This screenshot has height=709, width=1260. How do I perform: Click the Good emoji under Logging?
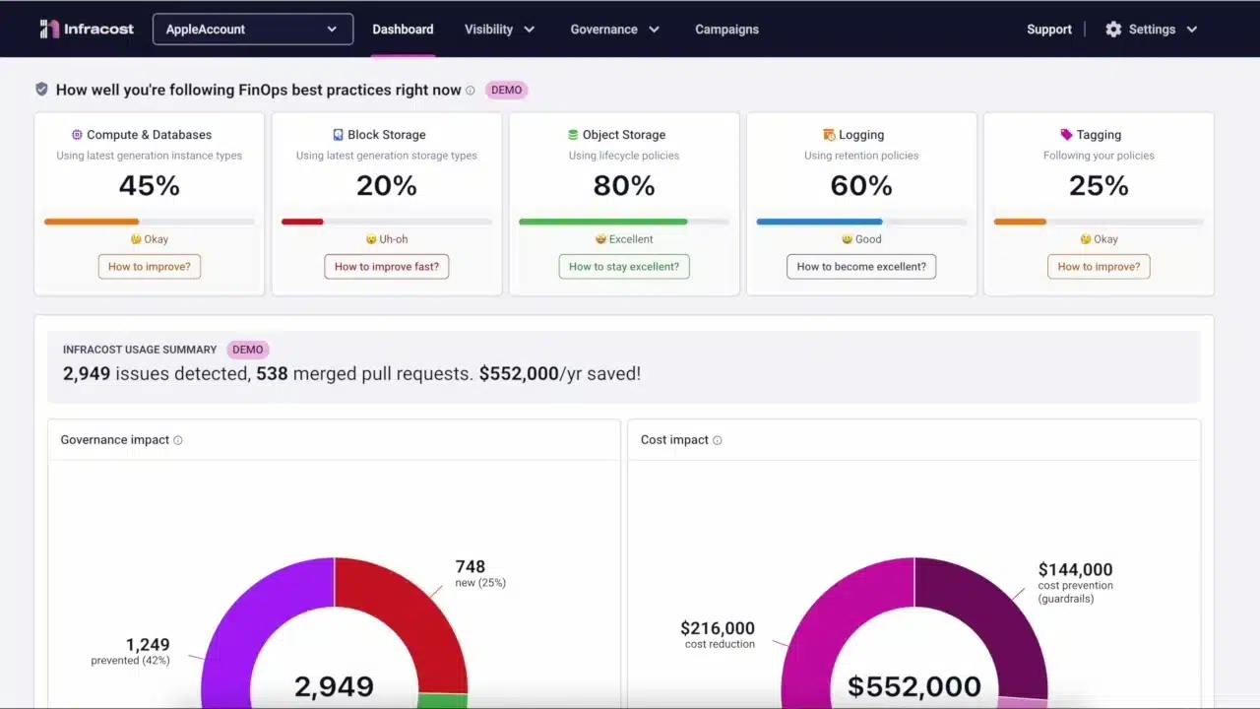[x=847, y=239]
